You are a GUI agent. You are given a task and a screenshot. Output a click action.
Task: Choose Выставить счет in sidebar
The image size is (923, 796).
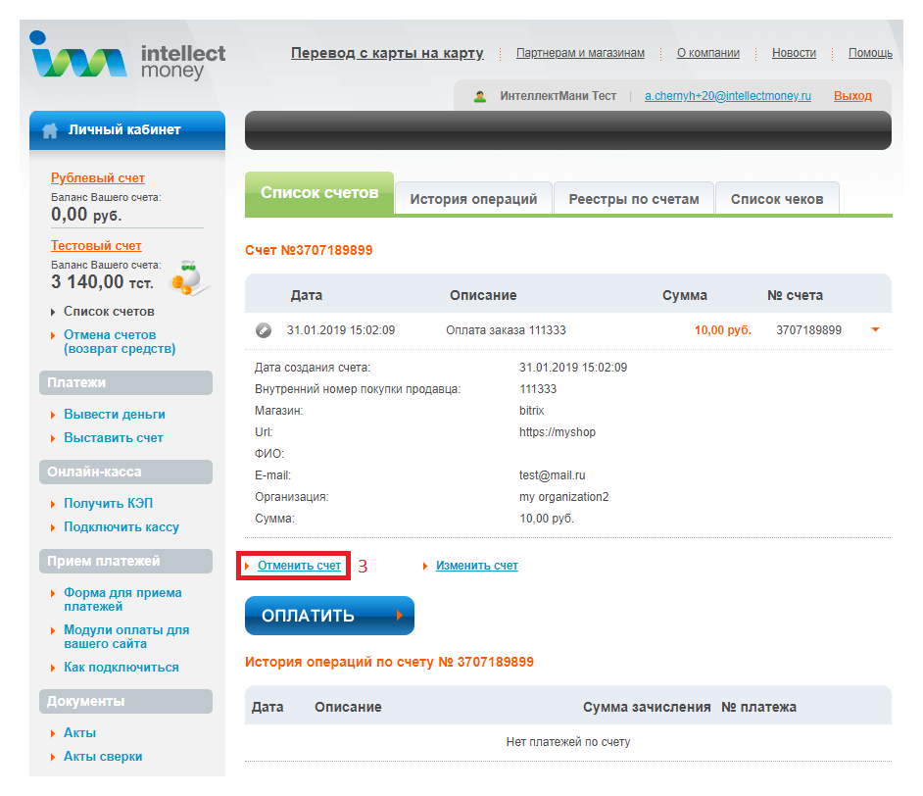pyautogui.click(x=113, y=438)
